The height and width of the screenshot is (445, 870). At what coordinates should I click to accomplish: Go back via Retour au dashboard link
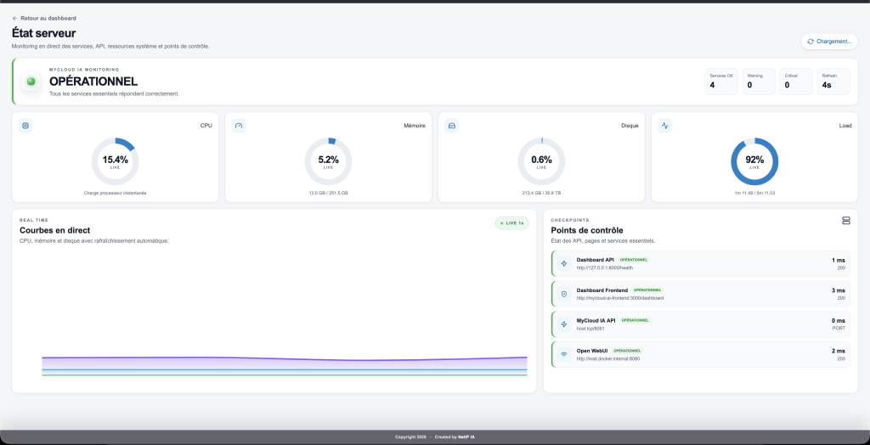(44, 19)
